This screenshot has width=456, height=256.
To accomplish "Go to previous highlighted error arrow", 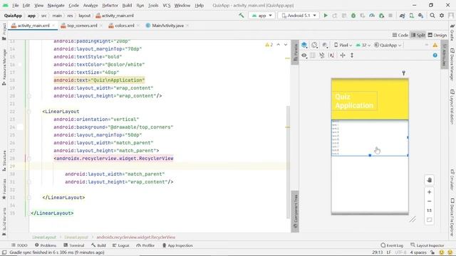I will click(x=279, y=45).
